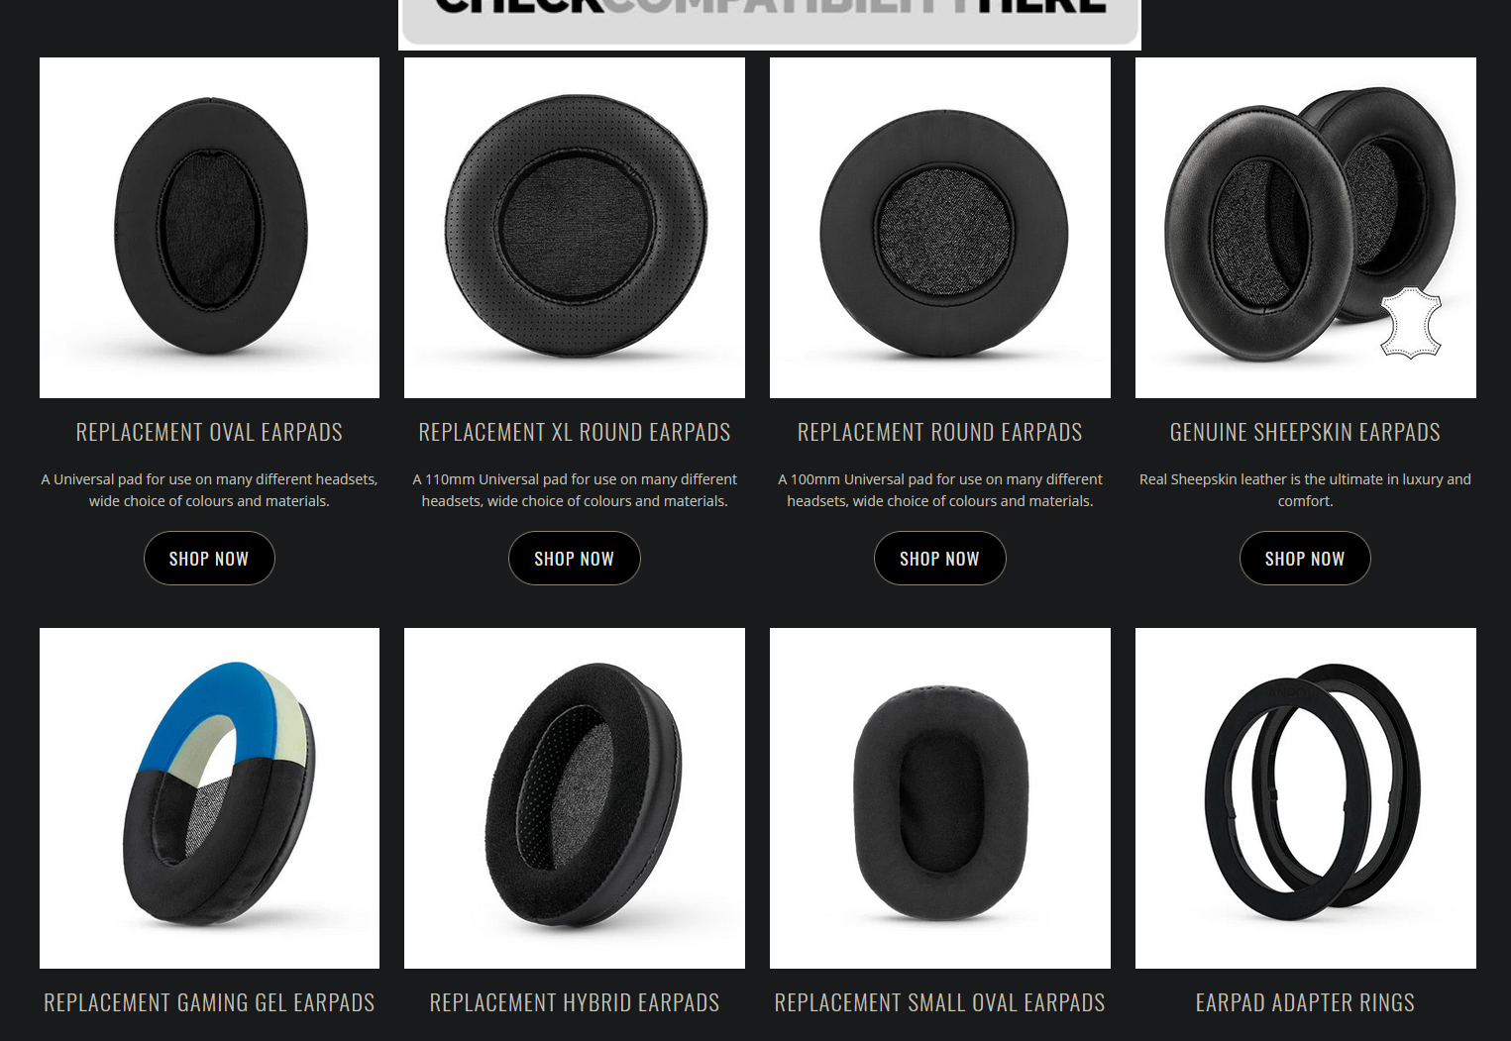Click the Earpad Adapter Rings title

[x=1305, y=1002]
